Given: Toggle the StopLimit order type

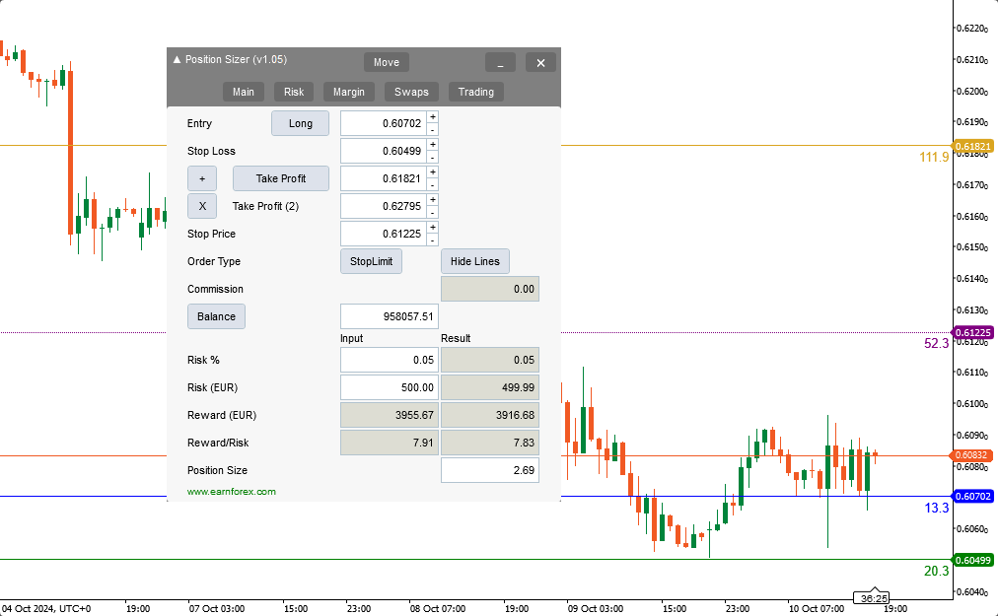Looking at the screenshot, I should [x=371, y=261].
